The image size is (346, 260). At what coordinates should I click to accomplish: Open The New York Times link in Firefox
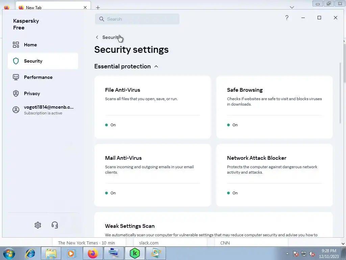(86, 243)
